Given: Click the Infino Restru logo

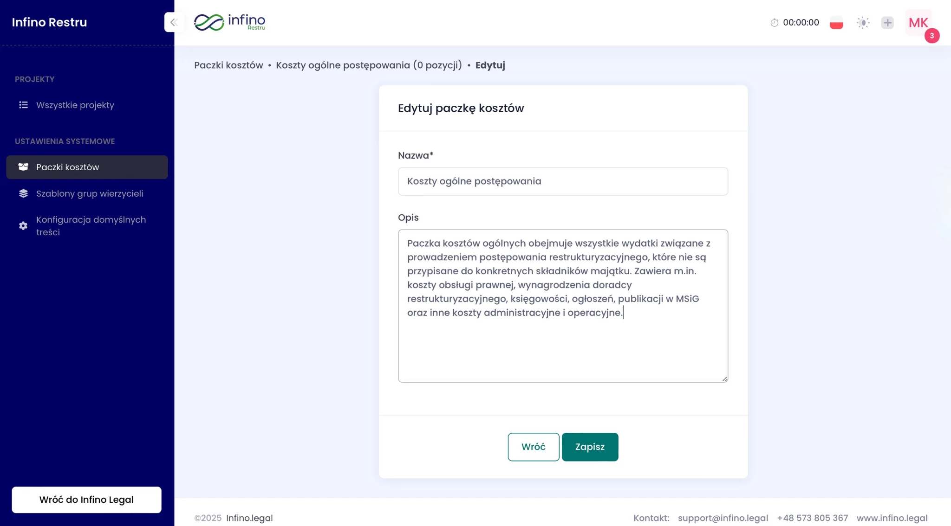Looking at the screenshot, I should click(229, 22).
